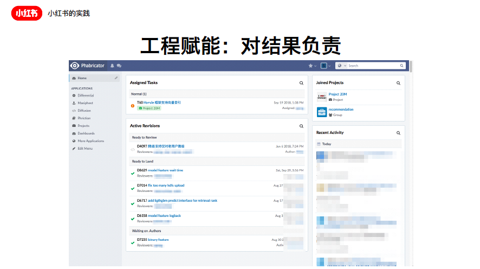Viewport: 480px width, 269px height.
Task: Click Maniphest anchor icon
Action: click(74, 103)
